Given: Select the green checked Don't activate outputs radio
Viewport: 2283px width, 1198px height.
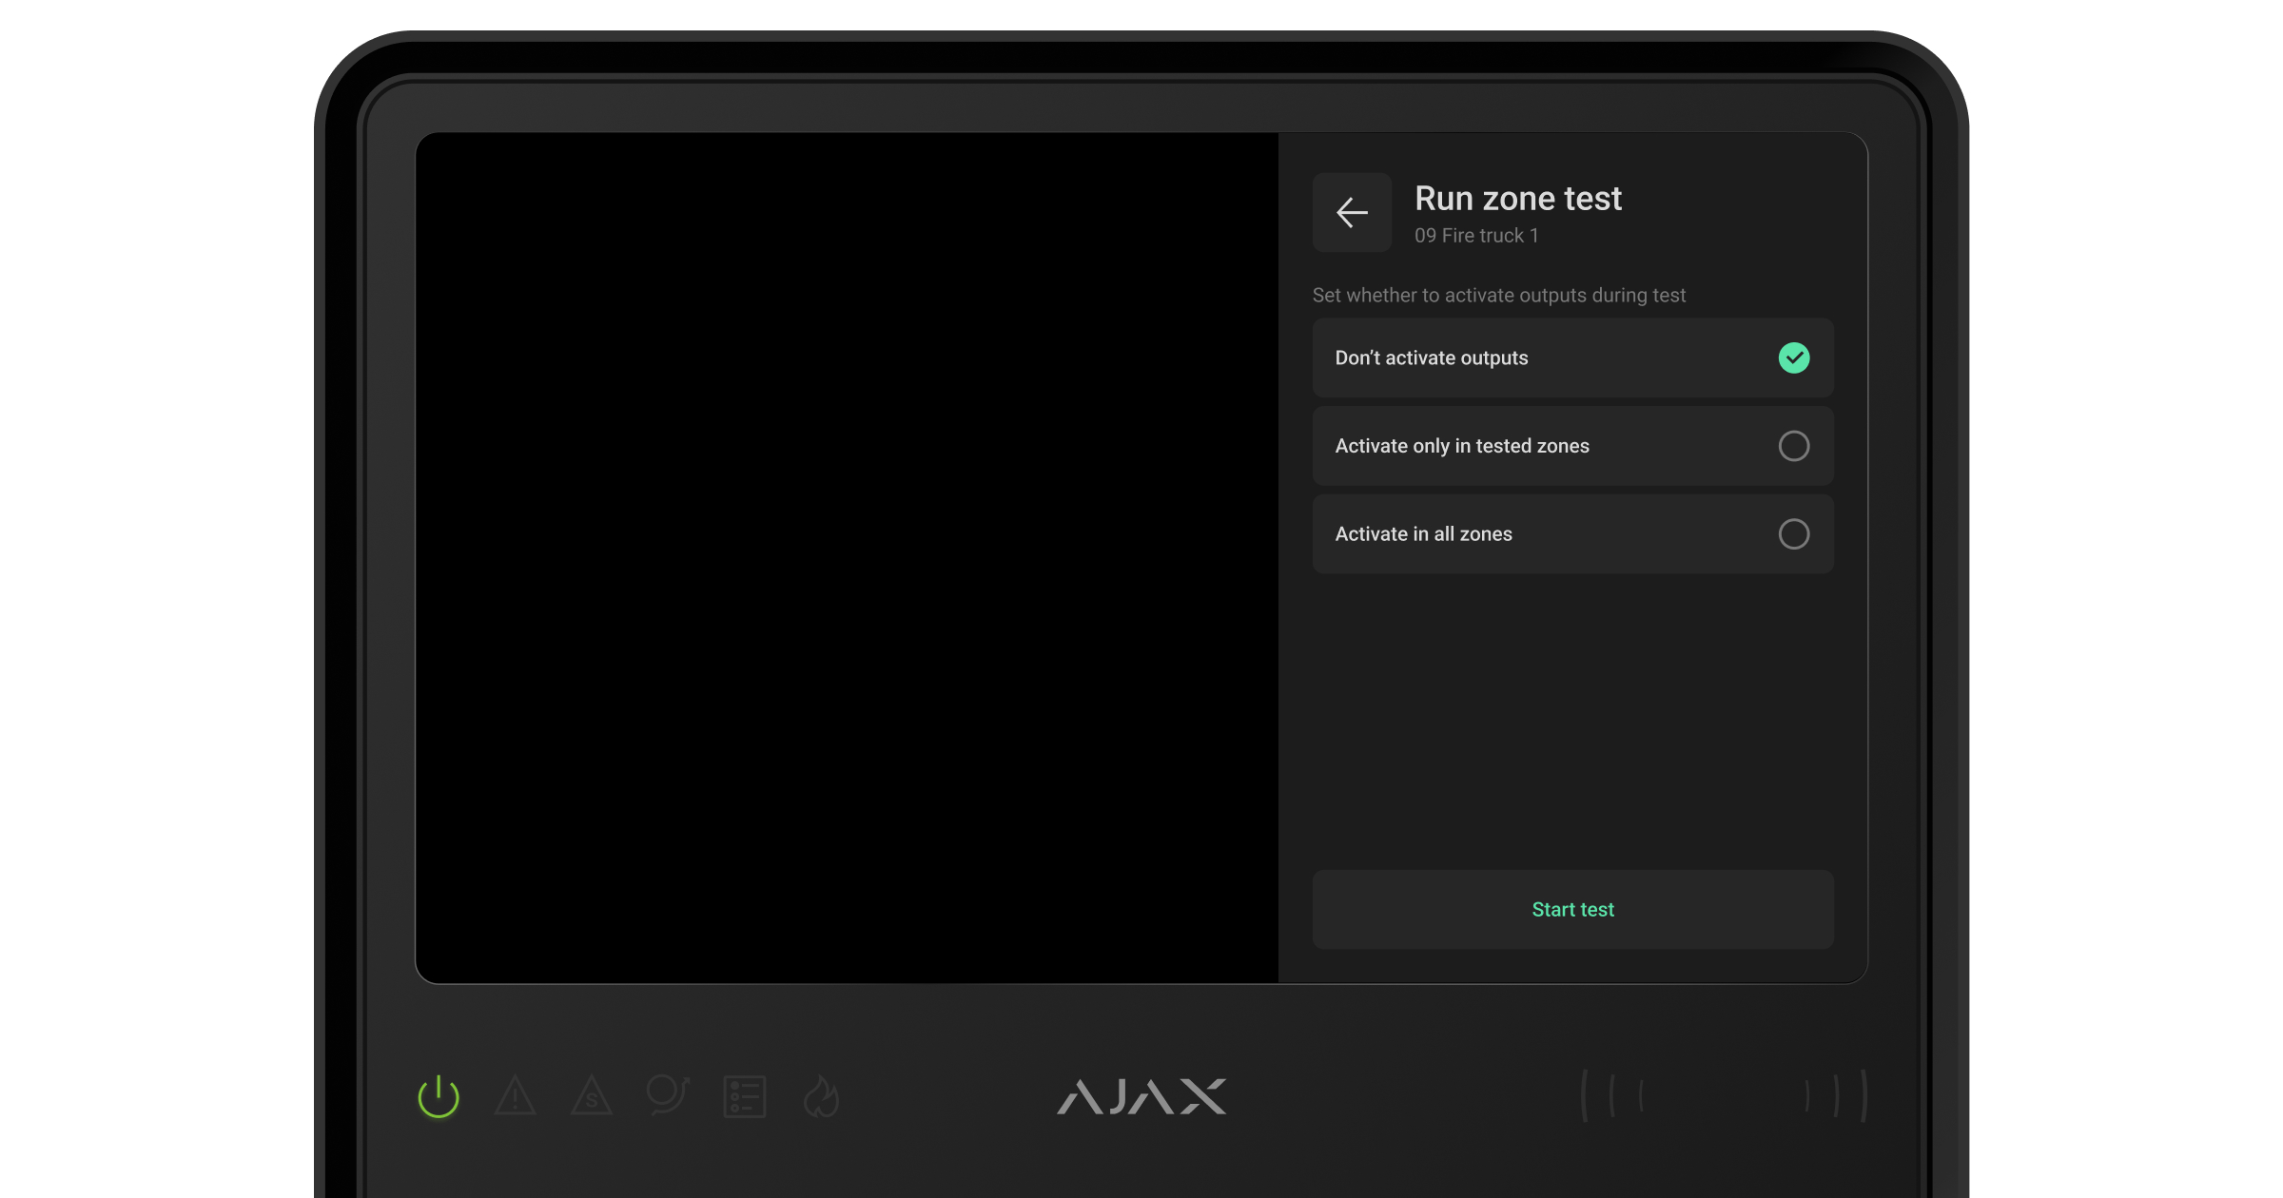Looking at the screenshot, I should point(1793,357).
